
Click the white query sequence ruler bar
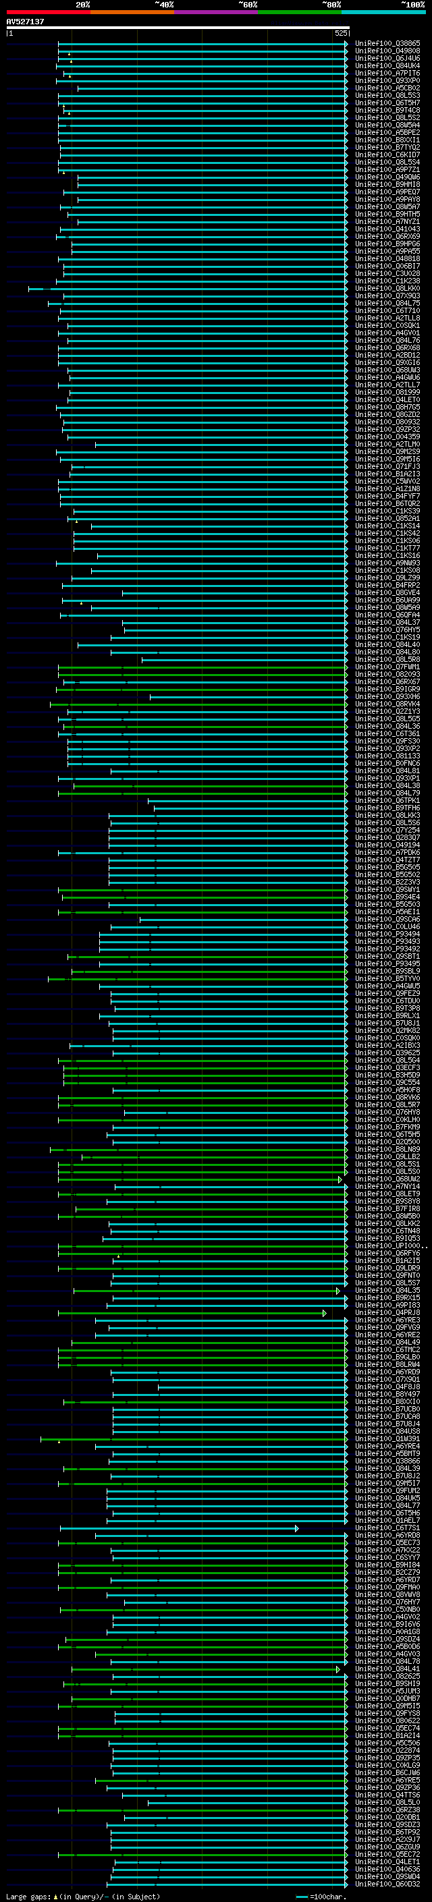(178, 28)
